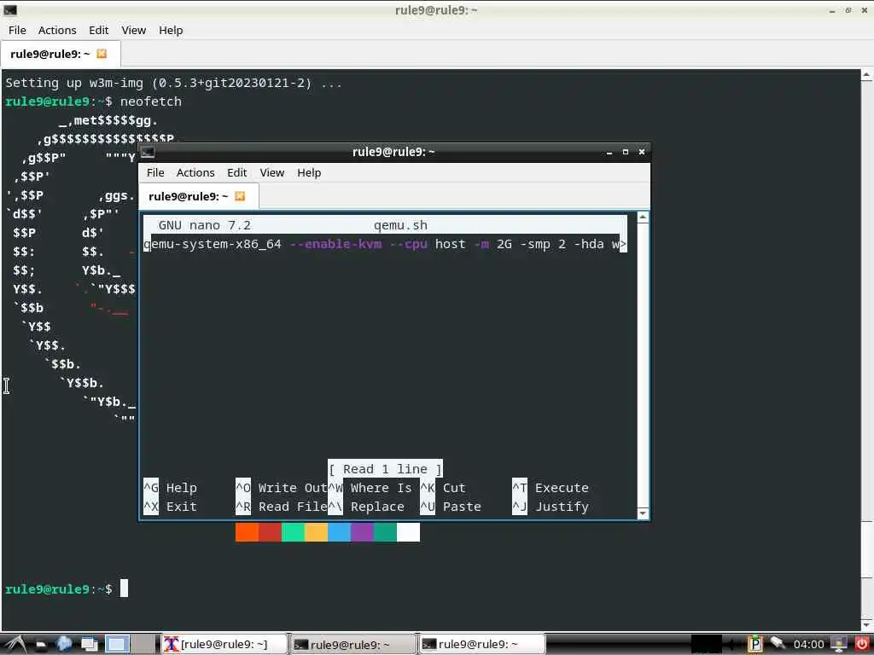Image resolution: width=874 pixels, height=655 pixels.
Task: Click scroll-down arrow of front terminal scrollbar
Action: coord(643,513)
